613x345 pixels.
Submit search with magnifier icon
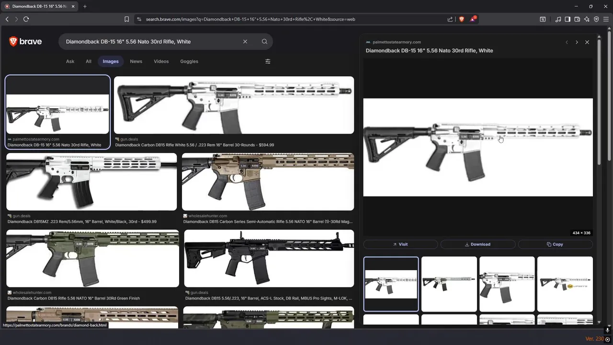(x=264, y=42)
